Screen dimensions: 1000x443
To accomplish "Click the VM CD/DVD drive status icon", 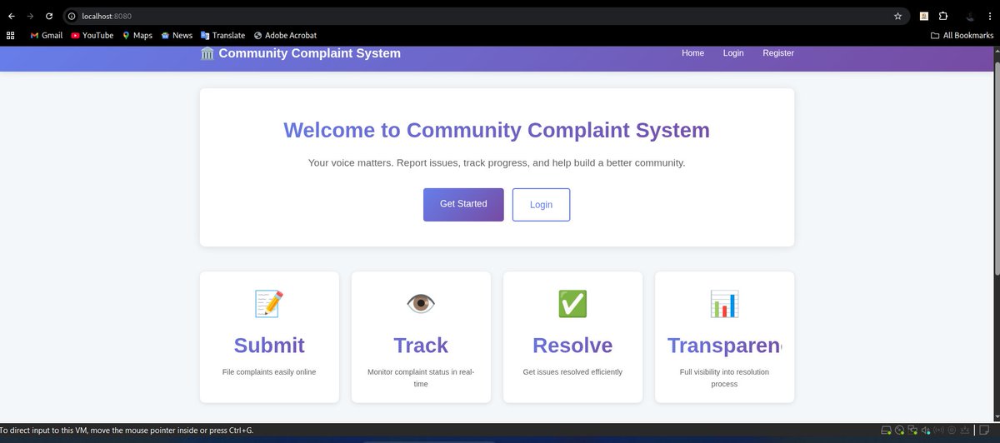I will pos(900,431).
